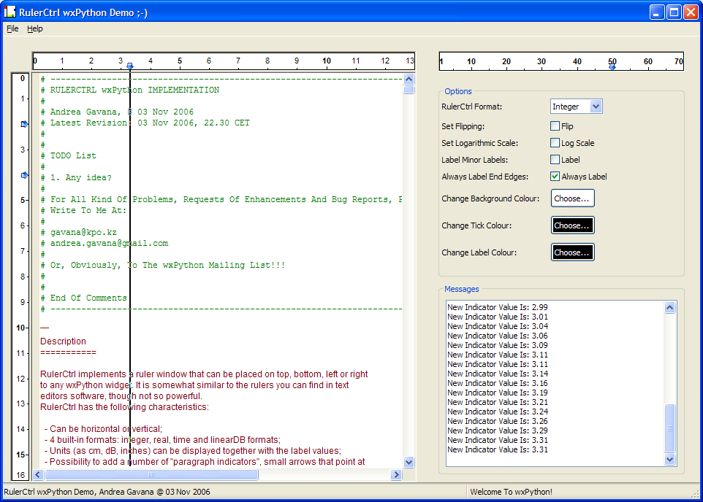Click the blue indicator at 50 on right ruler
The height and width of the screenshot is (502, 703).
(612, 66)
